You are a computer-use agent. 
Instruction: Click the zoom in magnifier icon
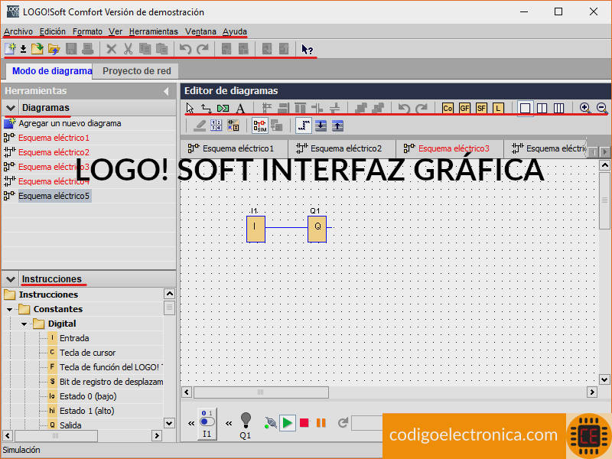tap(585, 109)
